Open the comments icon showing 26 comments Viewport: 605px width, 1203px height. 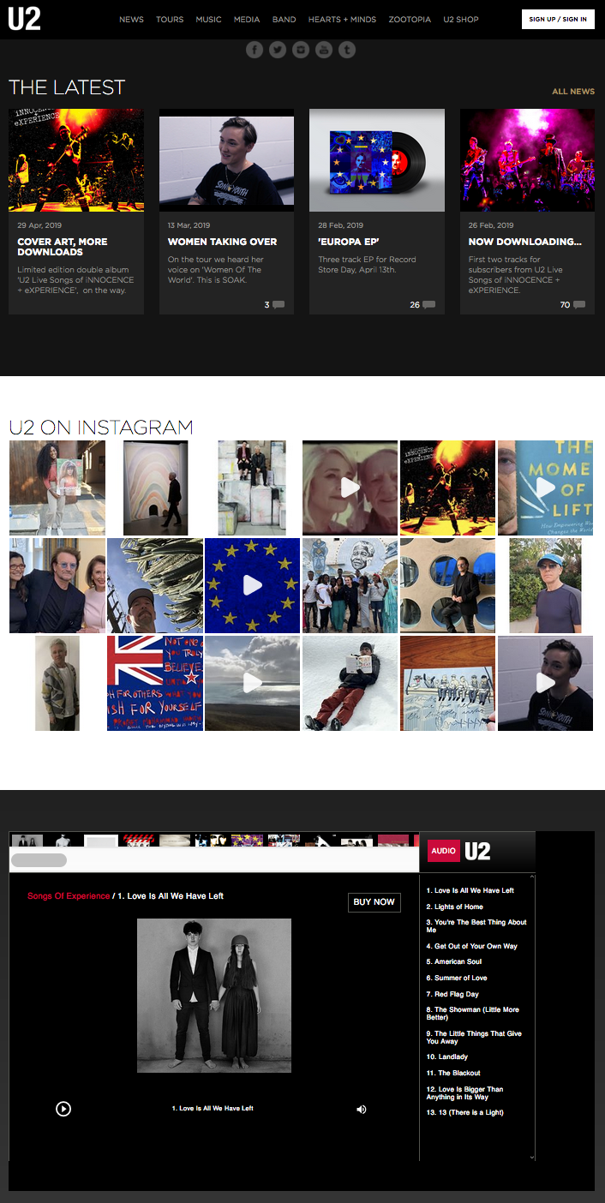[428, 305]
